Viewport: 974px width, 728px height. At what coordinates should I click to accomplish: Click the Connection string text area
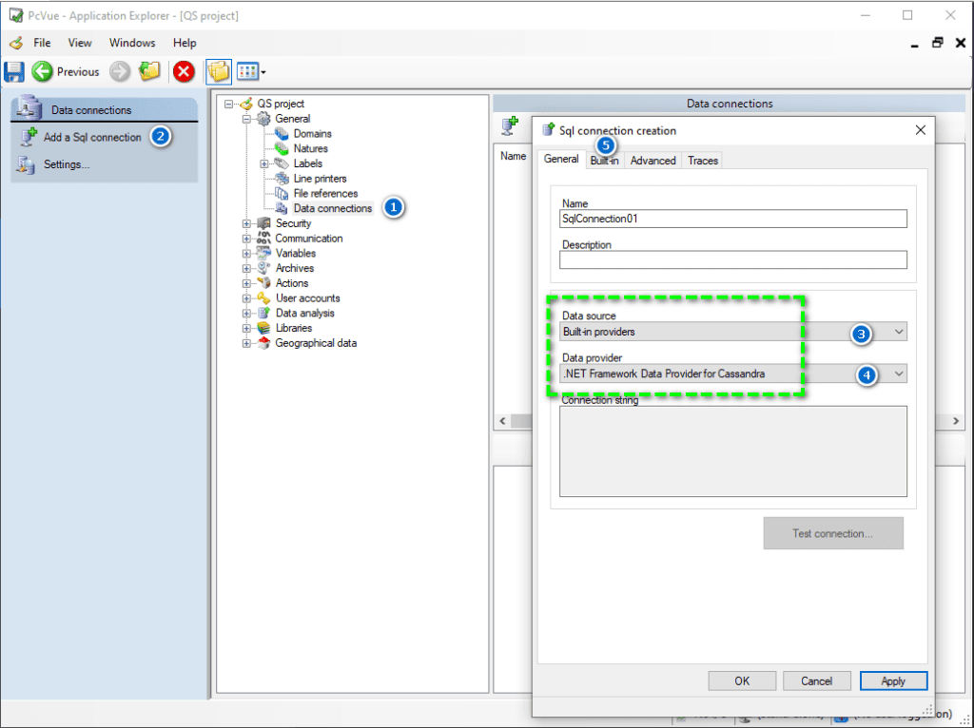(733, 451)
